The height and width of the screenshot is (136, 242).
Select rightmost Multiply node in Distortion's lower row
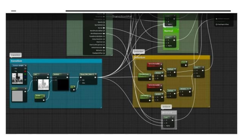click(185, 92)
